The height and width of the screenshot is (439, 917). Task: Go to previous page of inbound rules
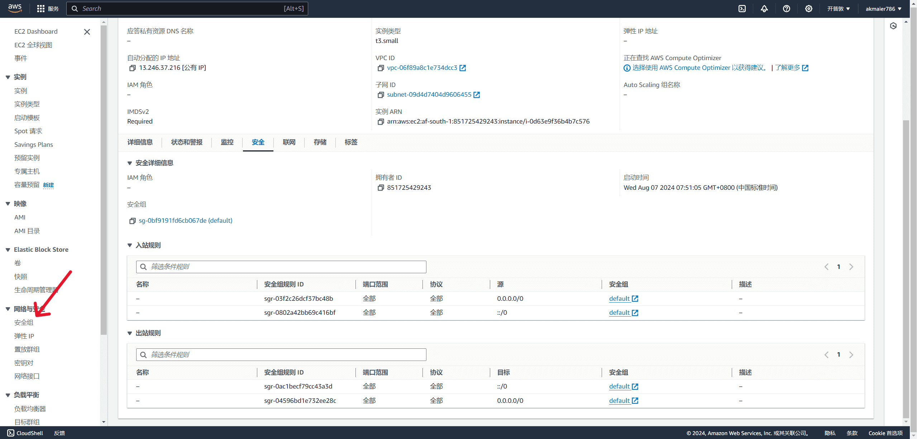(x=827, y=267)
